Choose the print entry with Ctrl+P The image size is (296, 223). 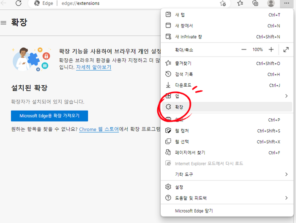click(227, 120)
